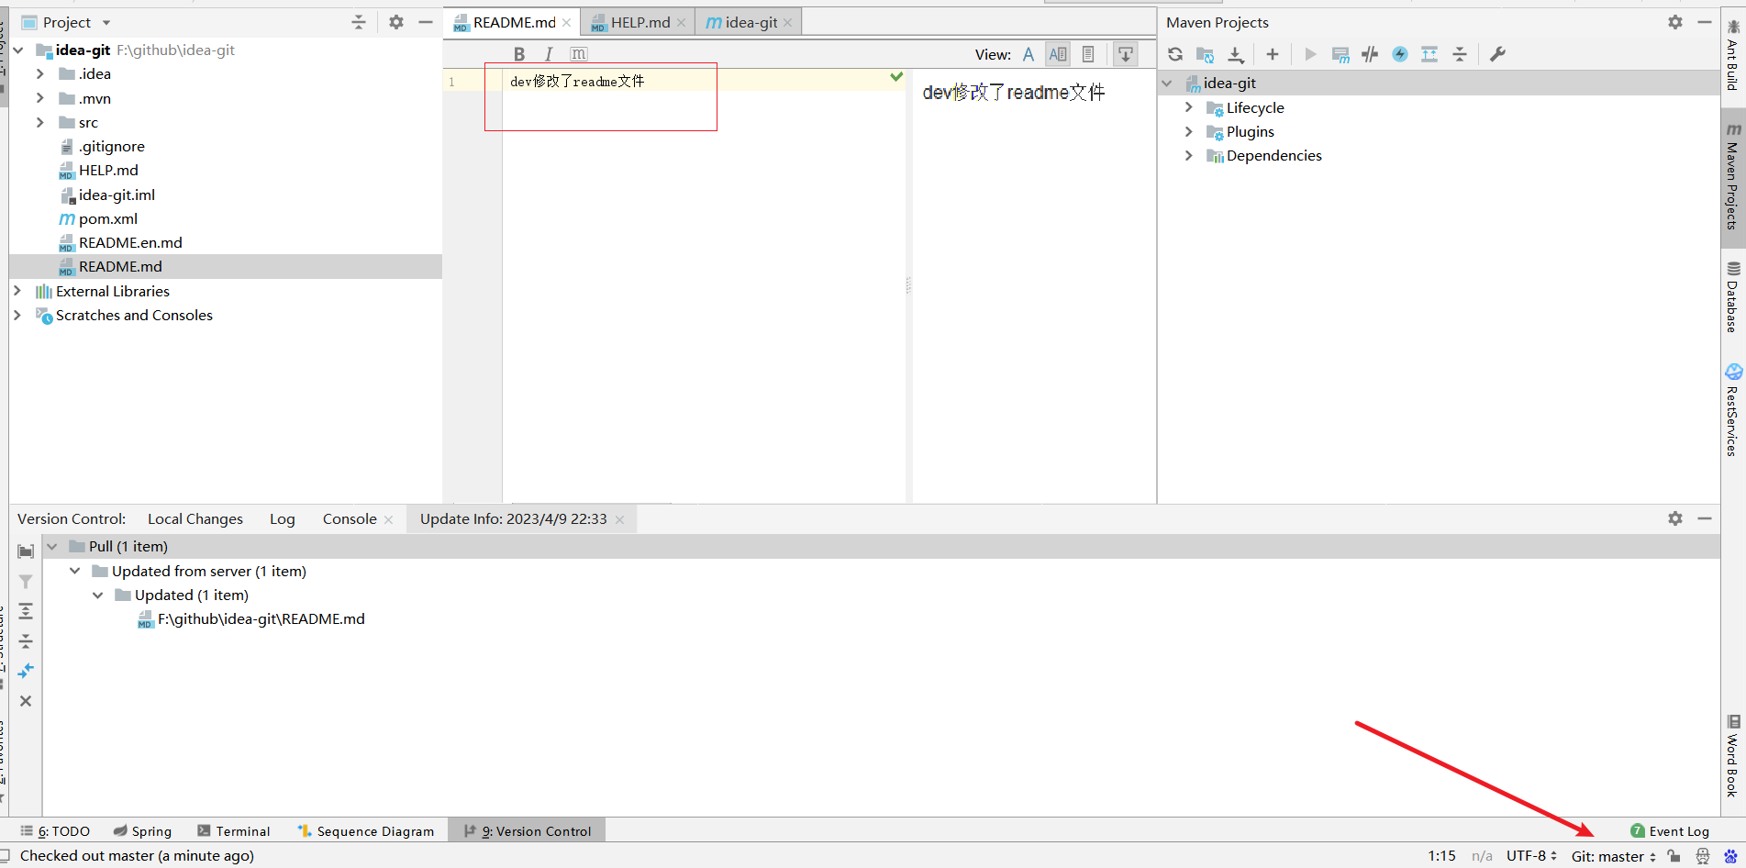Hide the Maven Projects panel
Image resolution: width=1746 pixels, height=868 pixels.
click(x=1705, y=22)
